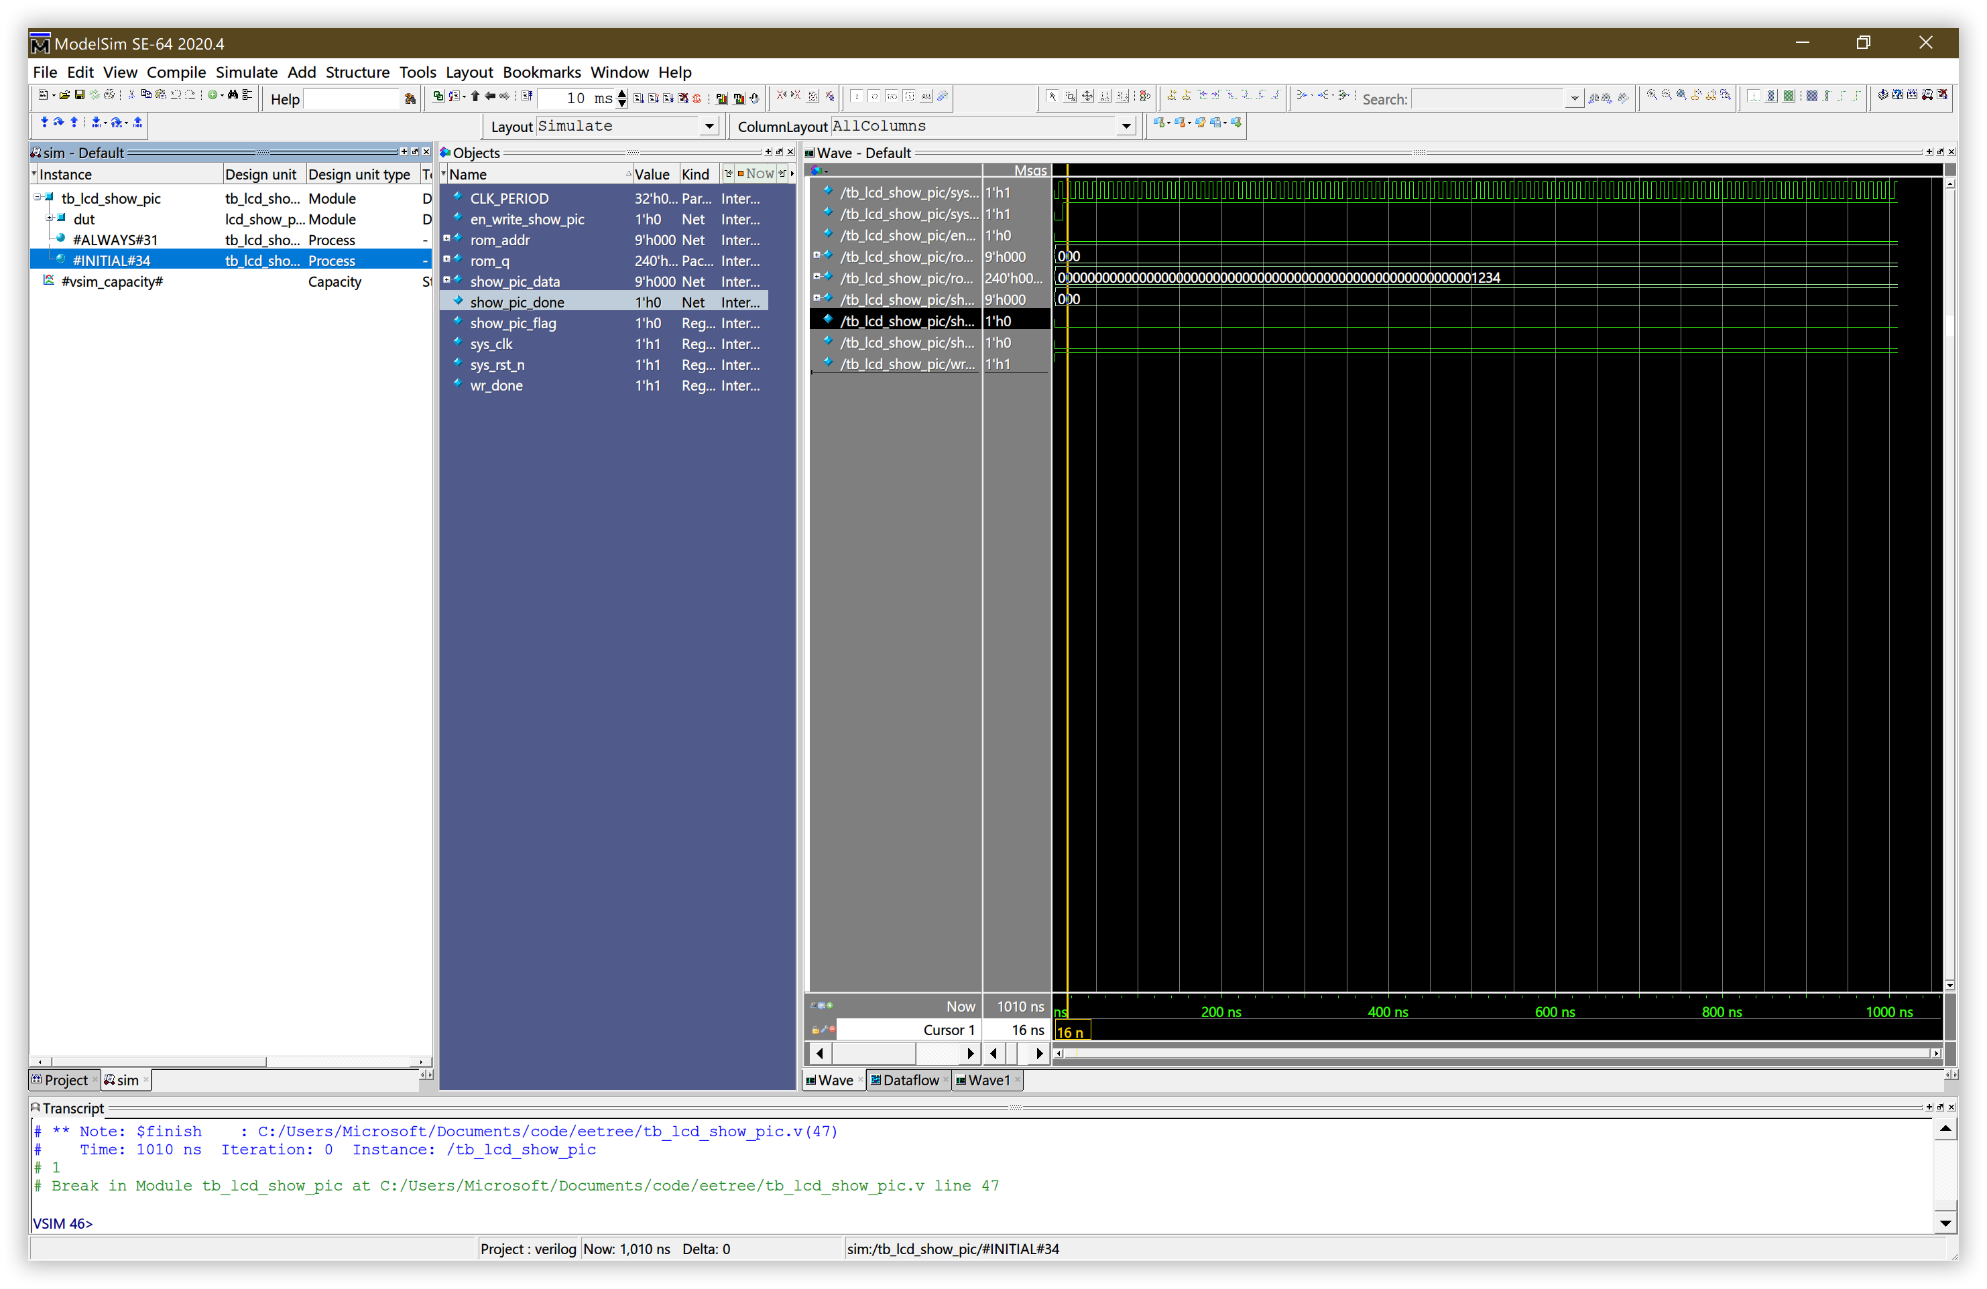This screenshot has width=1987, height=1289.
Task: Open the Layout Simulate dropdown
Action: tap(709, 126)
